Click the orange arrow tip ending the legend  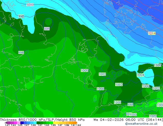pos(77,123)
